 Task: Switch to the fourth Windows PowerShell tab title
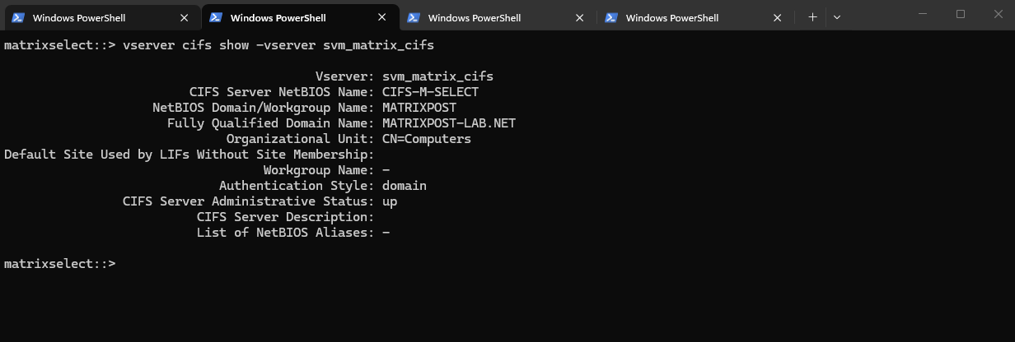click(672, 17)
